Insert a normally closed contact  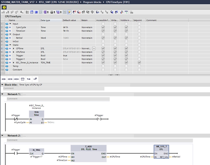tap(10, 79)
